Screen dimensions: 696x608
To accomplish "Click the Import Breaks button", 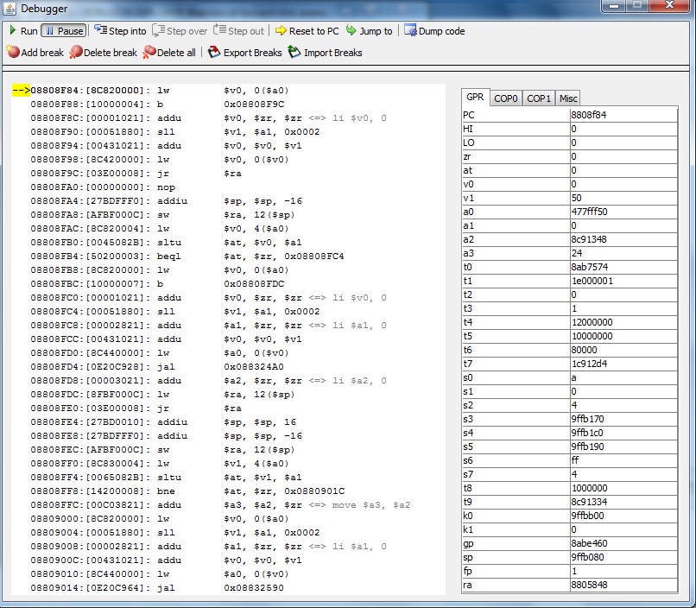I will click(x=325, y=53).
